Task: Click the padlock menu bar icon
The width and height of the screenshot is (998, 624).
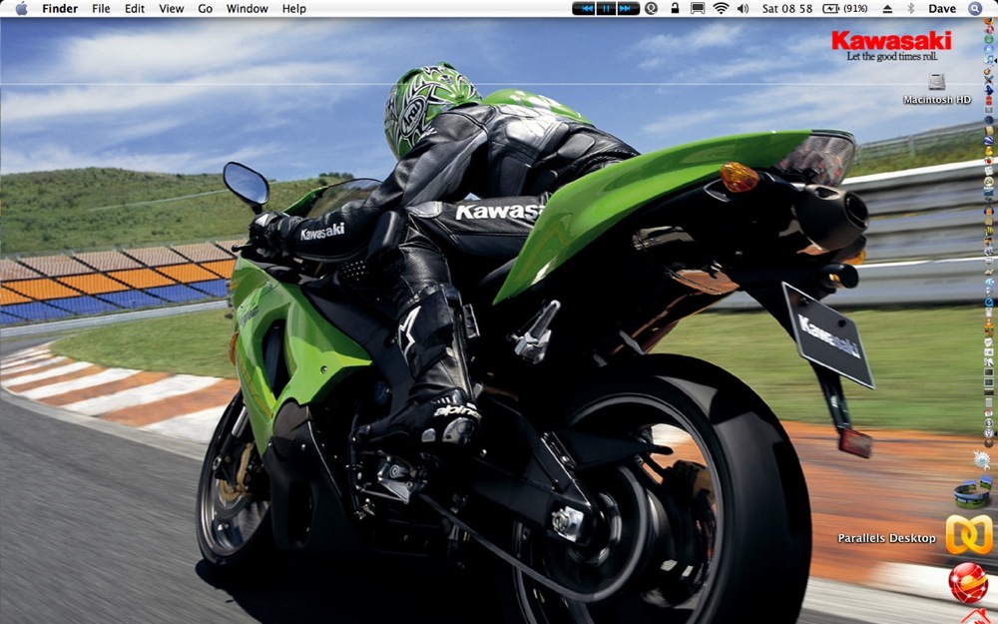Action: (675, 8)
